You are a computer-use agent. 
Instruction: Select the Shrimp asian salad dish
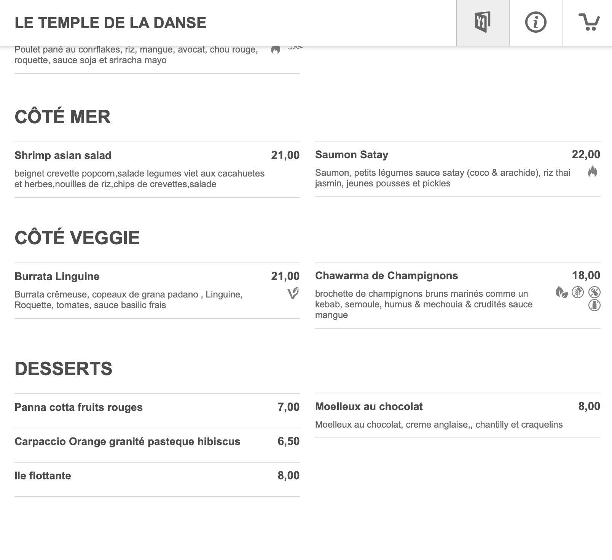(x=157, y=170)
